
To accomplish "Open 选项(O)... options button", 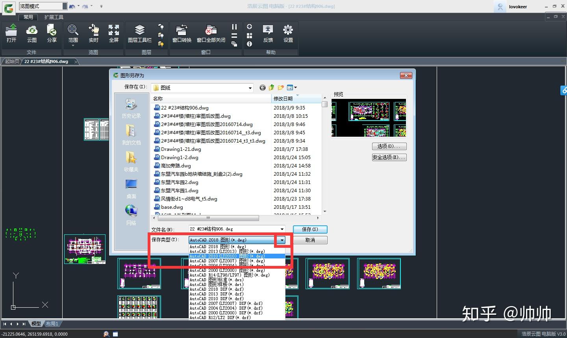I will [389, 146].
